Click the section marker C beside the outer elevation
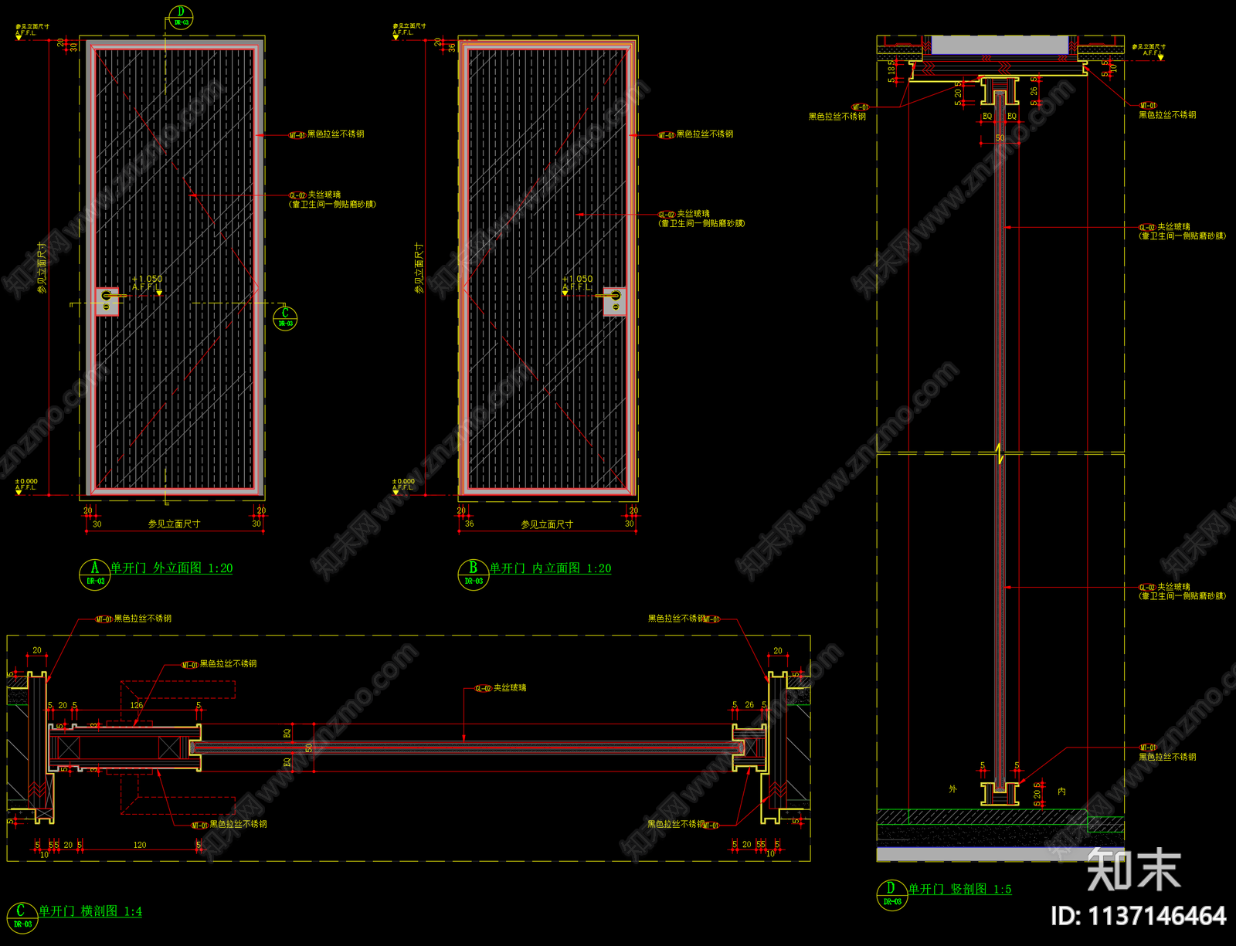 [285, 317]
